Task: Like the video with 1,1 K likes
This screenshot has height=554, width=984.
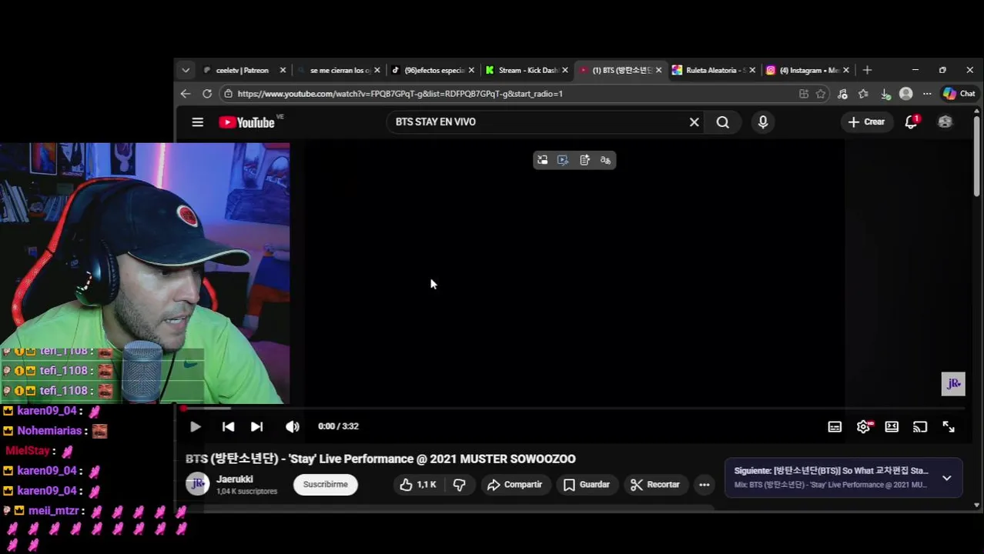Action: (x=418, y=484)
